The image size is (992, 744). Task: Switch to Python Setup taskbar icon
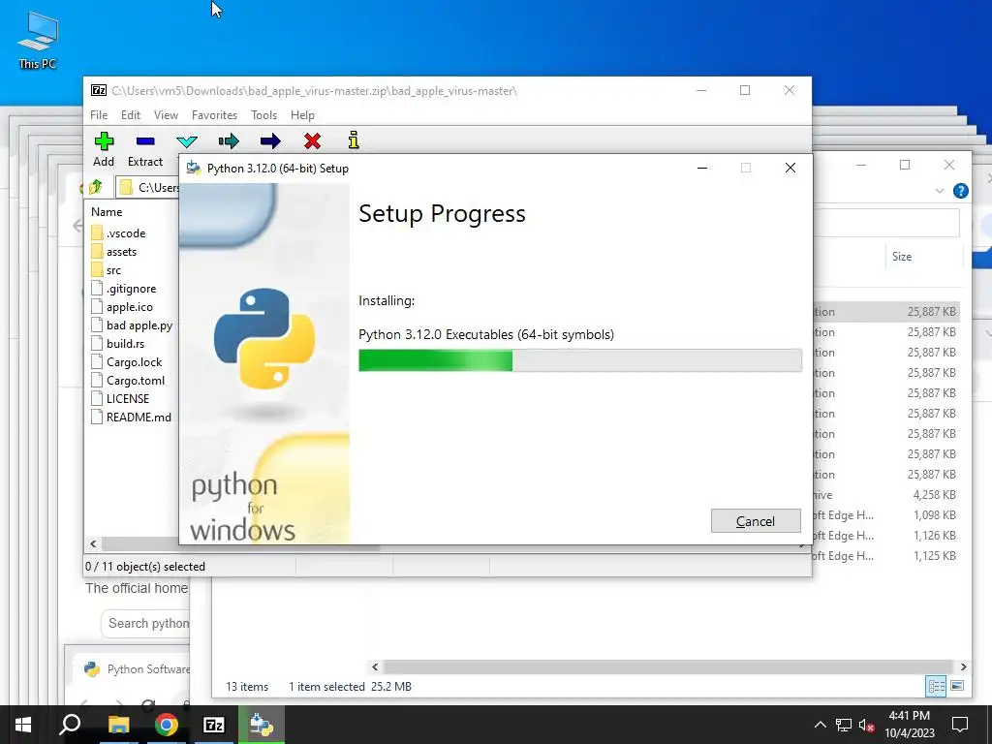point(262,725)
